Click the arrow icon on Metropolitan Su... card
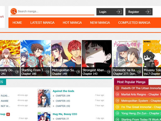 point(78,72)
